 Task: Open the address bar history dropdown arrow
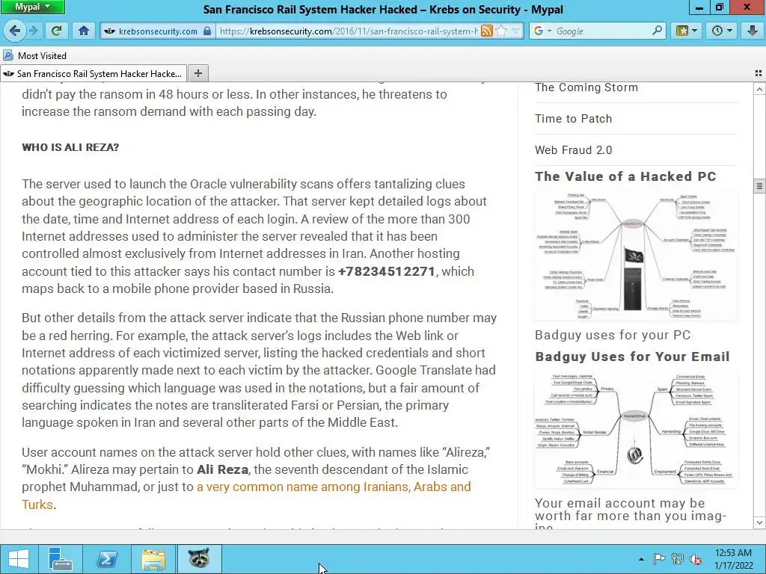pos(516,31)
